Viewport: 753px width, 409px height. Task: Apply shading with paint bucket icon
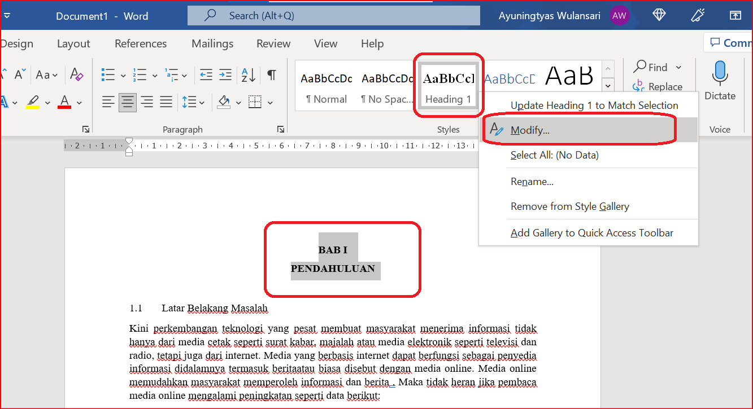pyautogui.click(x=224, y=102)
